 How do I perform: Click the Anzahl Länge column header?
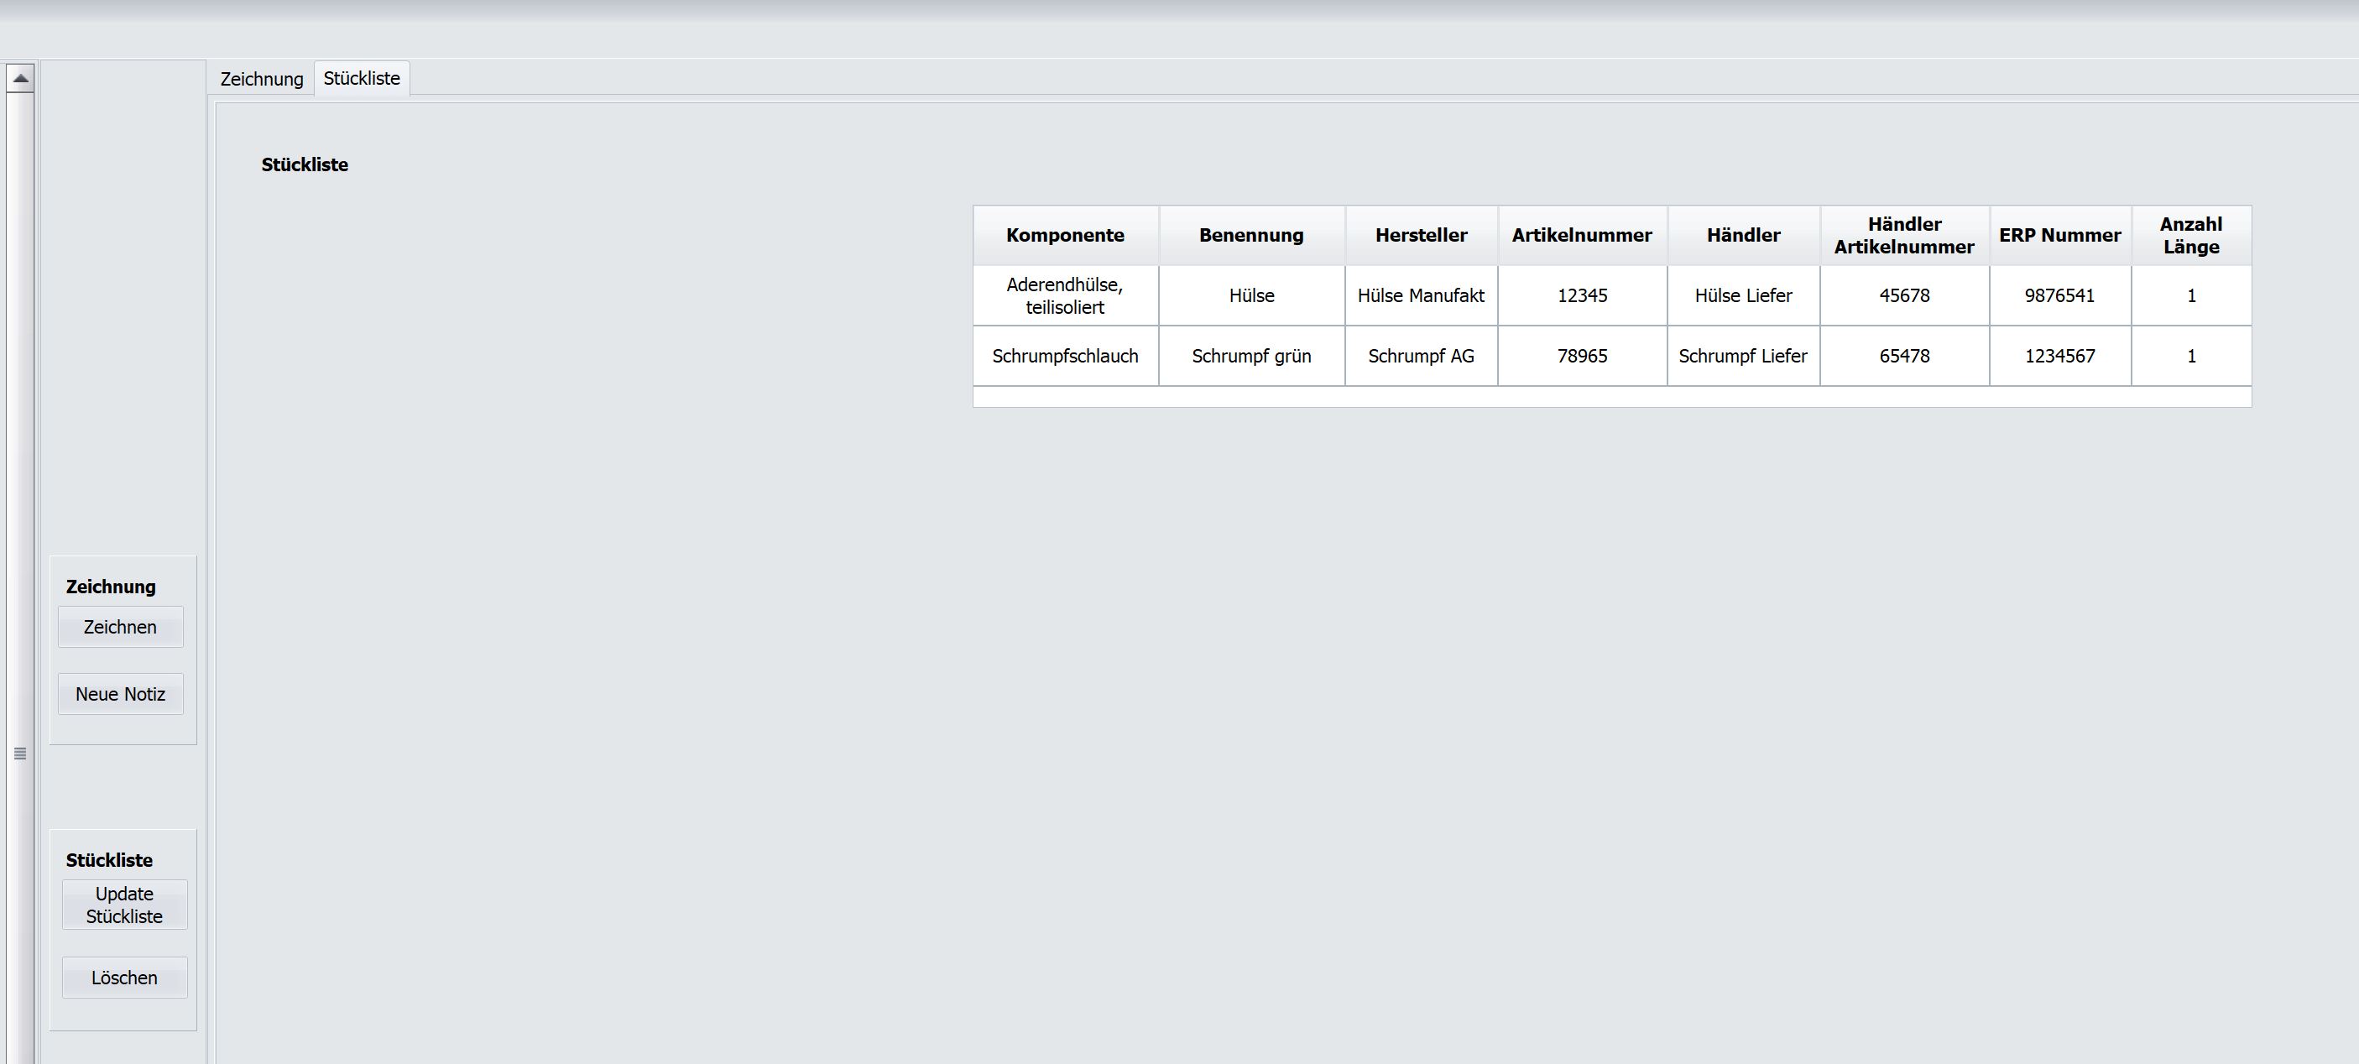2190,235
